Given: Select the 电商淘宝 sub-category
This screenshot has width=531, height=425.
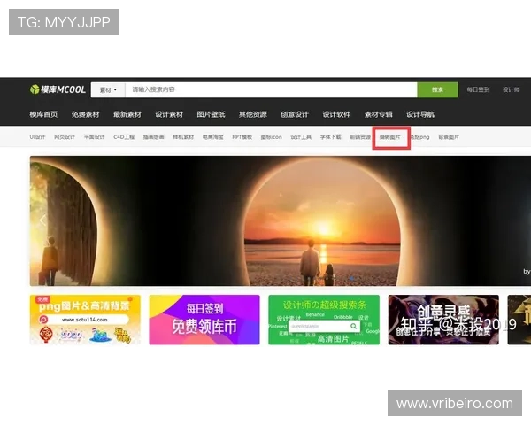Looking at the screenshot, I should tap(213, 137).
